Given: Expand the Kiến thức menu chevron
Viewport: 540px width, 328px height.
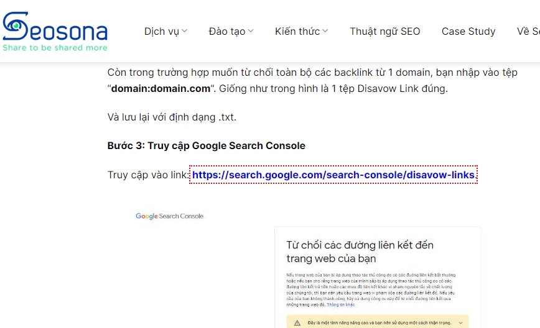Looking at the screenshot, I should 325,31.
